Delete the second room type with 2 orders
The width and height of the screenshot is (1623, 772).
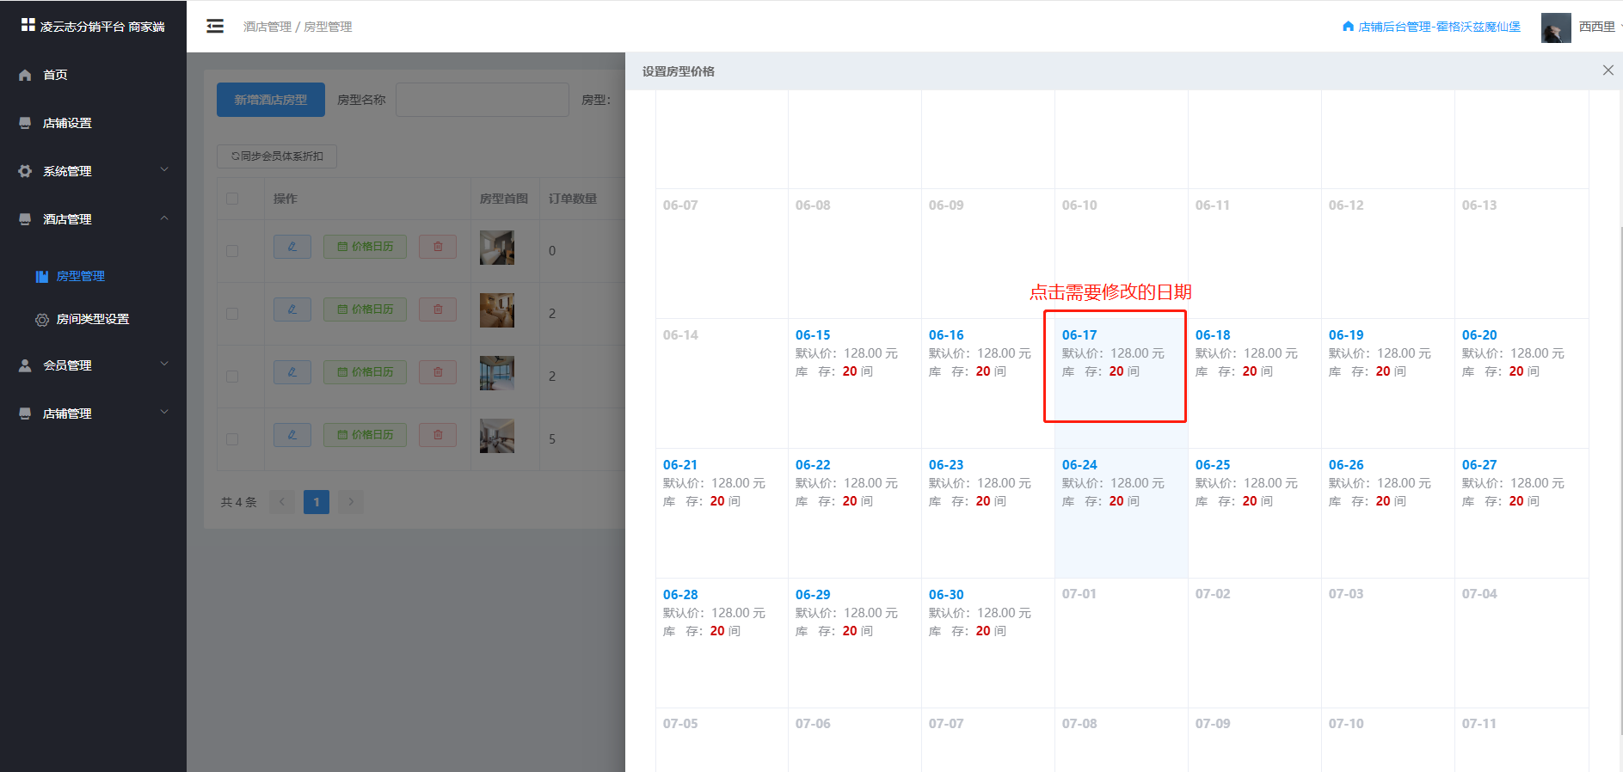[438, 372]
